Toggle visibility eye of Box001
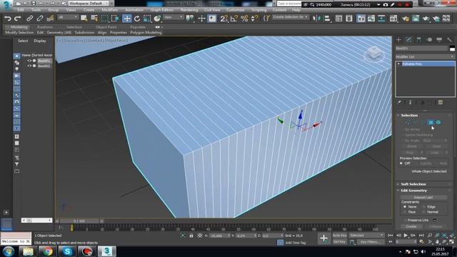 [29, 61]
